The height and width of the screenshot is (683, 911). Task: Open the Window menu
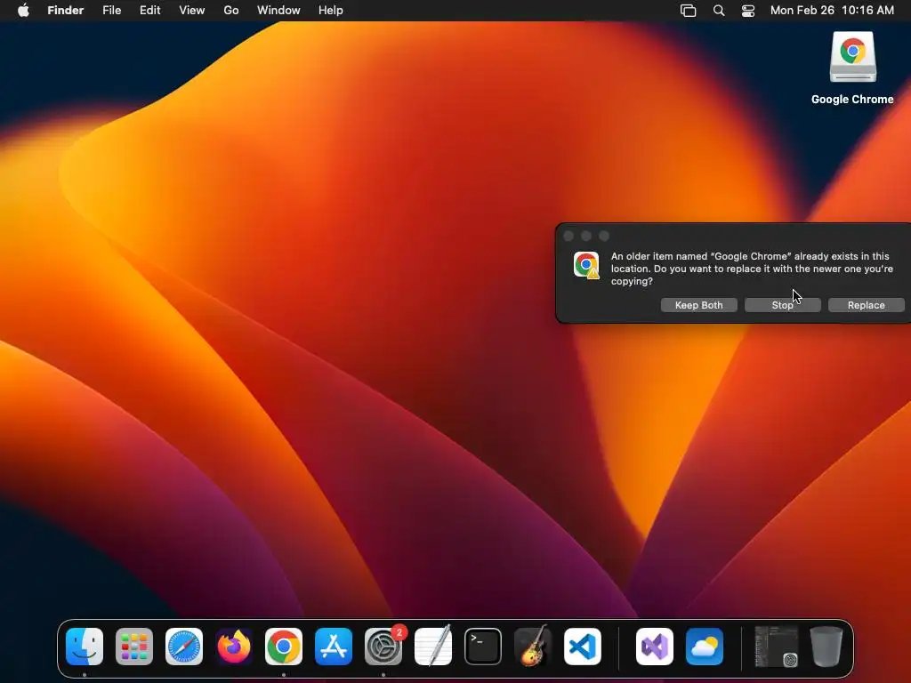coord(278,11)
